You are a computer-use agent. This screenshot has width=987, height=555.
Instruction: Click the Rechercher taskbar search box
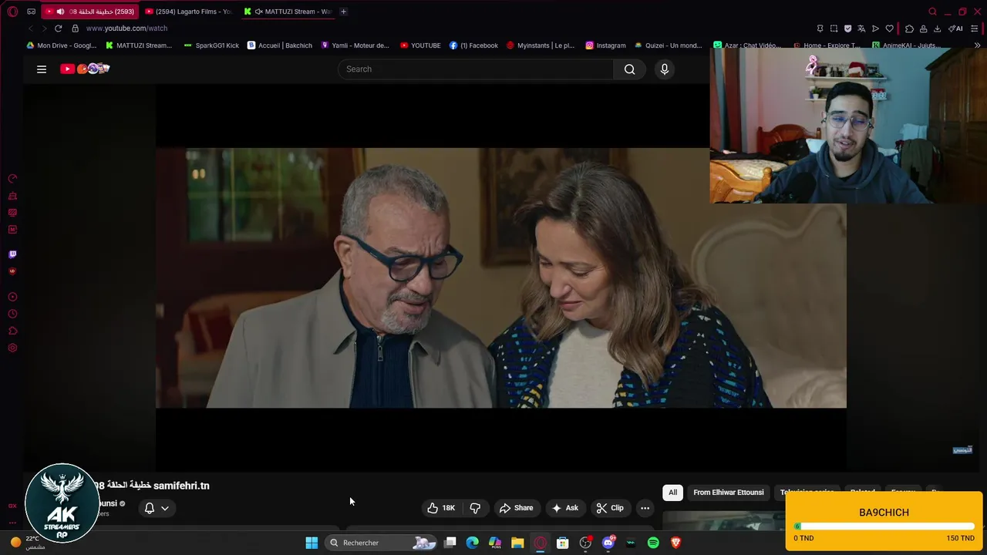[381, 543]
